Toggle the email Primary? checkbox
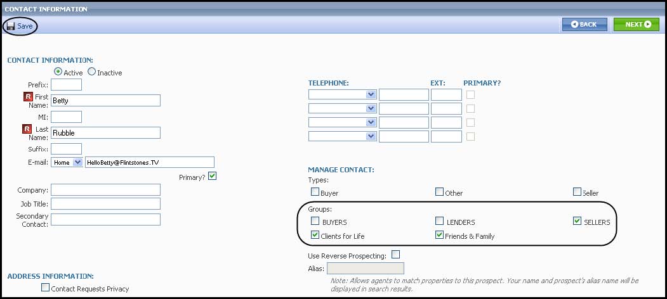 point(212,175)
